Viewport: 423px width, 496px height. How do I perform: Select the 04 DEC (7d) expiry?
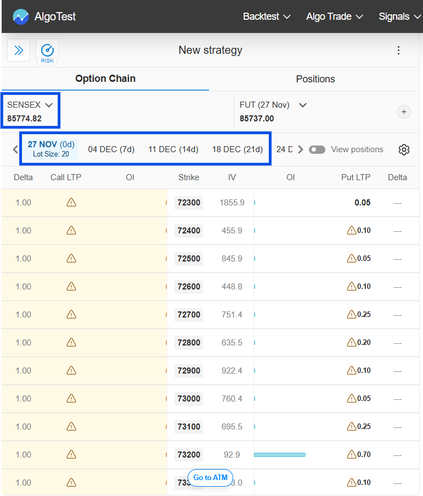(111, 149)
